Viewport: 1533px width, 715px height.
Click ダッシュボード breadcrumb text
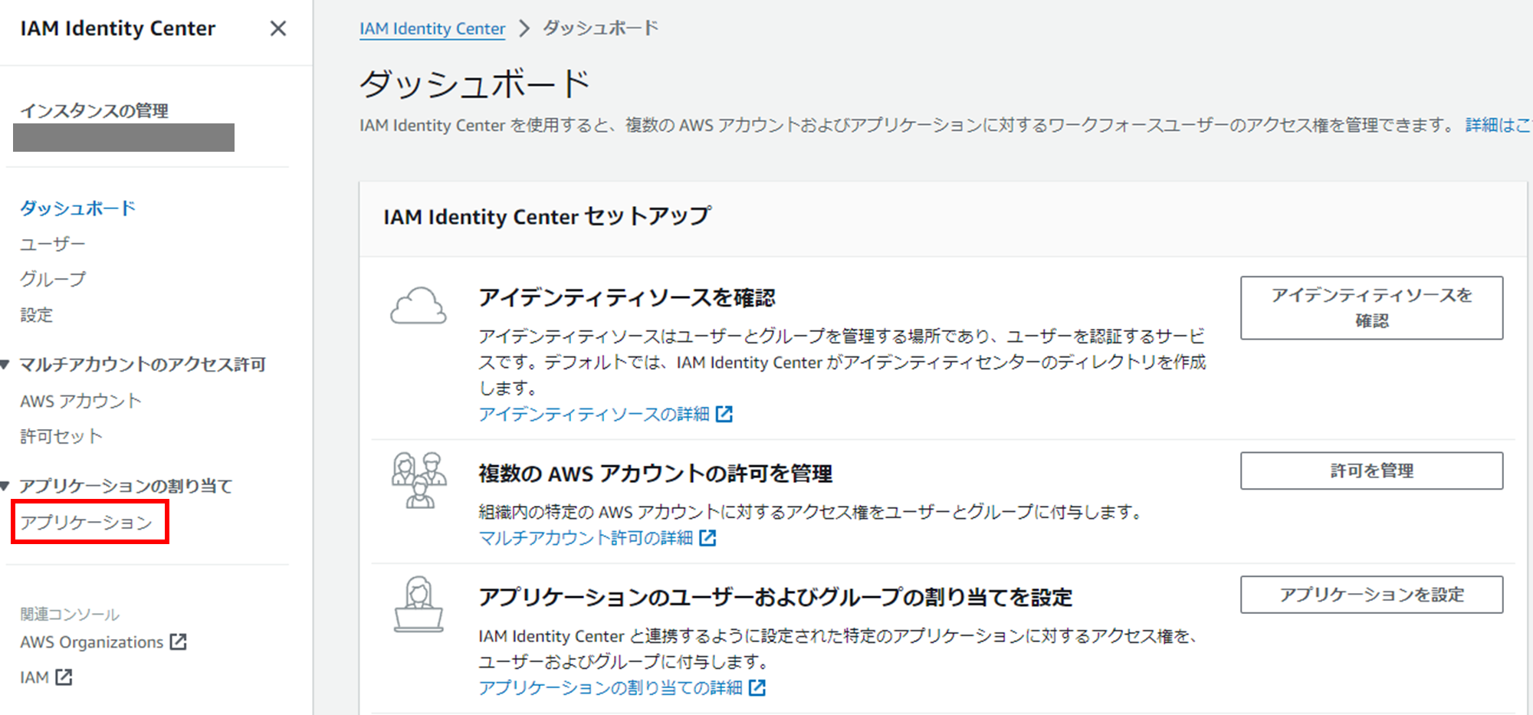click(601, 28)
